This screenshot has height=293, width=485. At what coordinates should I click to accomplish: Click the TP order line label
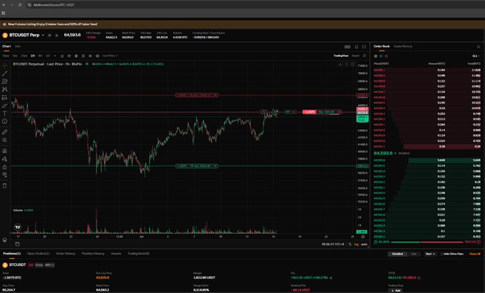coord(197,166)
